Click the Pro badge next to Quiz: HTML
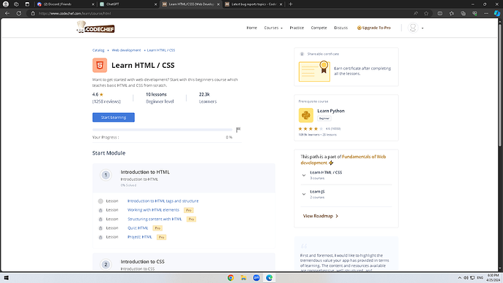This screenshot has height=283, width=503. pyautogui.click(x=157, y=228)
